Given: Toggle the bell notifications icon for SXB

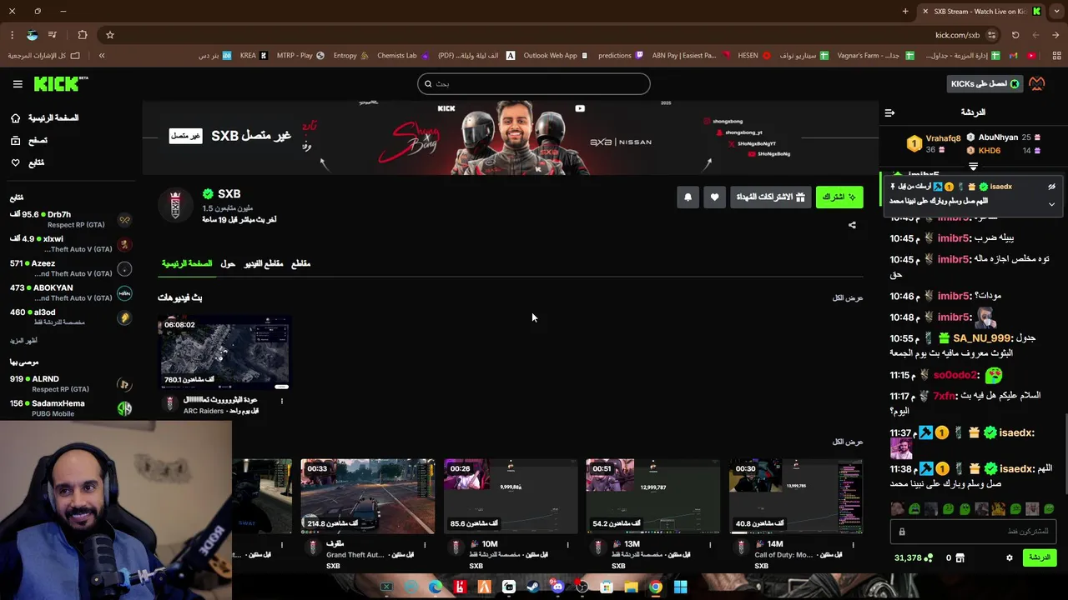Looking at the screenshot, I should click(688, 197).
